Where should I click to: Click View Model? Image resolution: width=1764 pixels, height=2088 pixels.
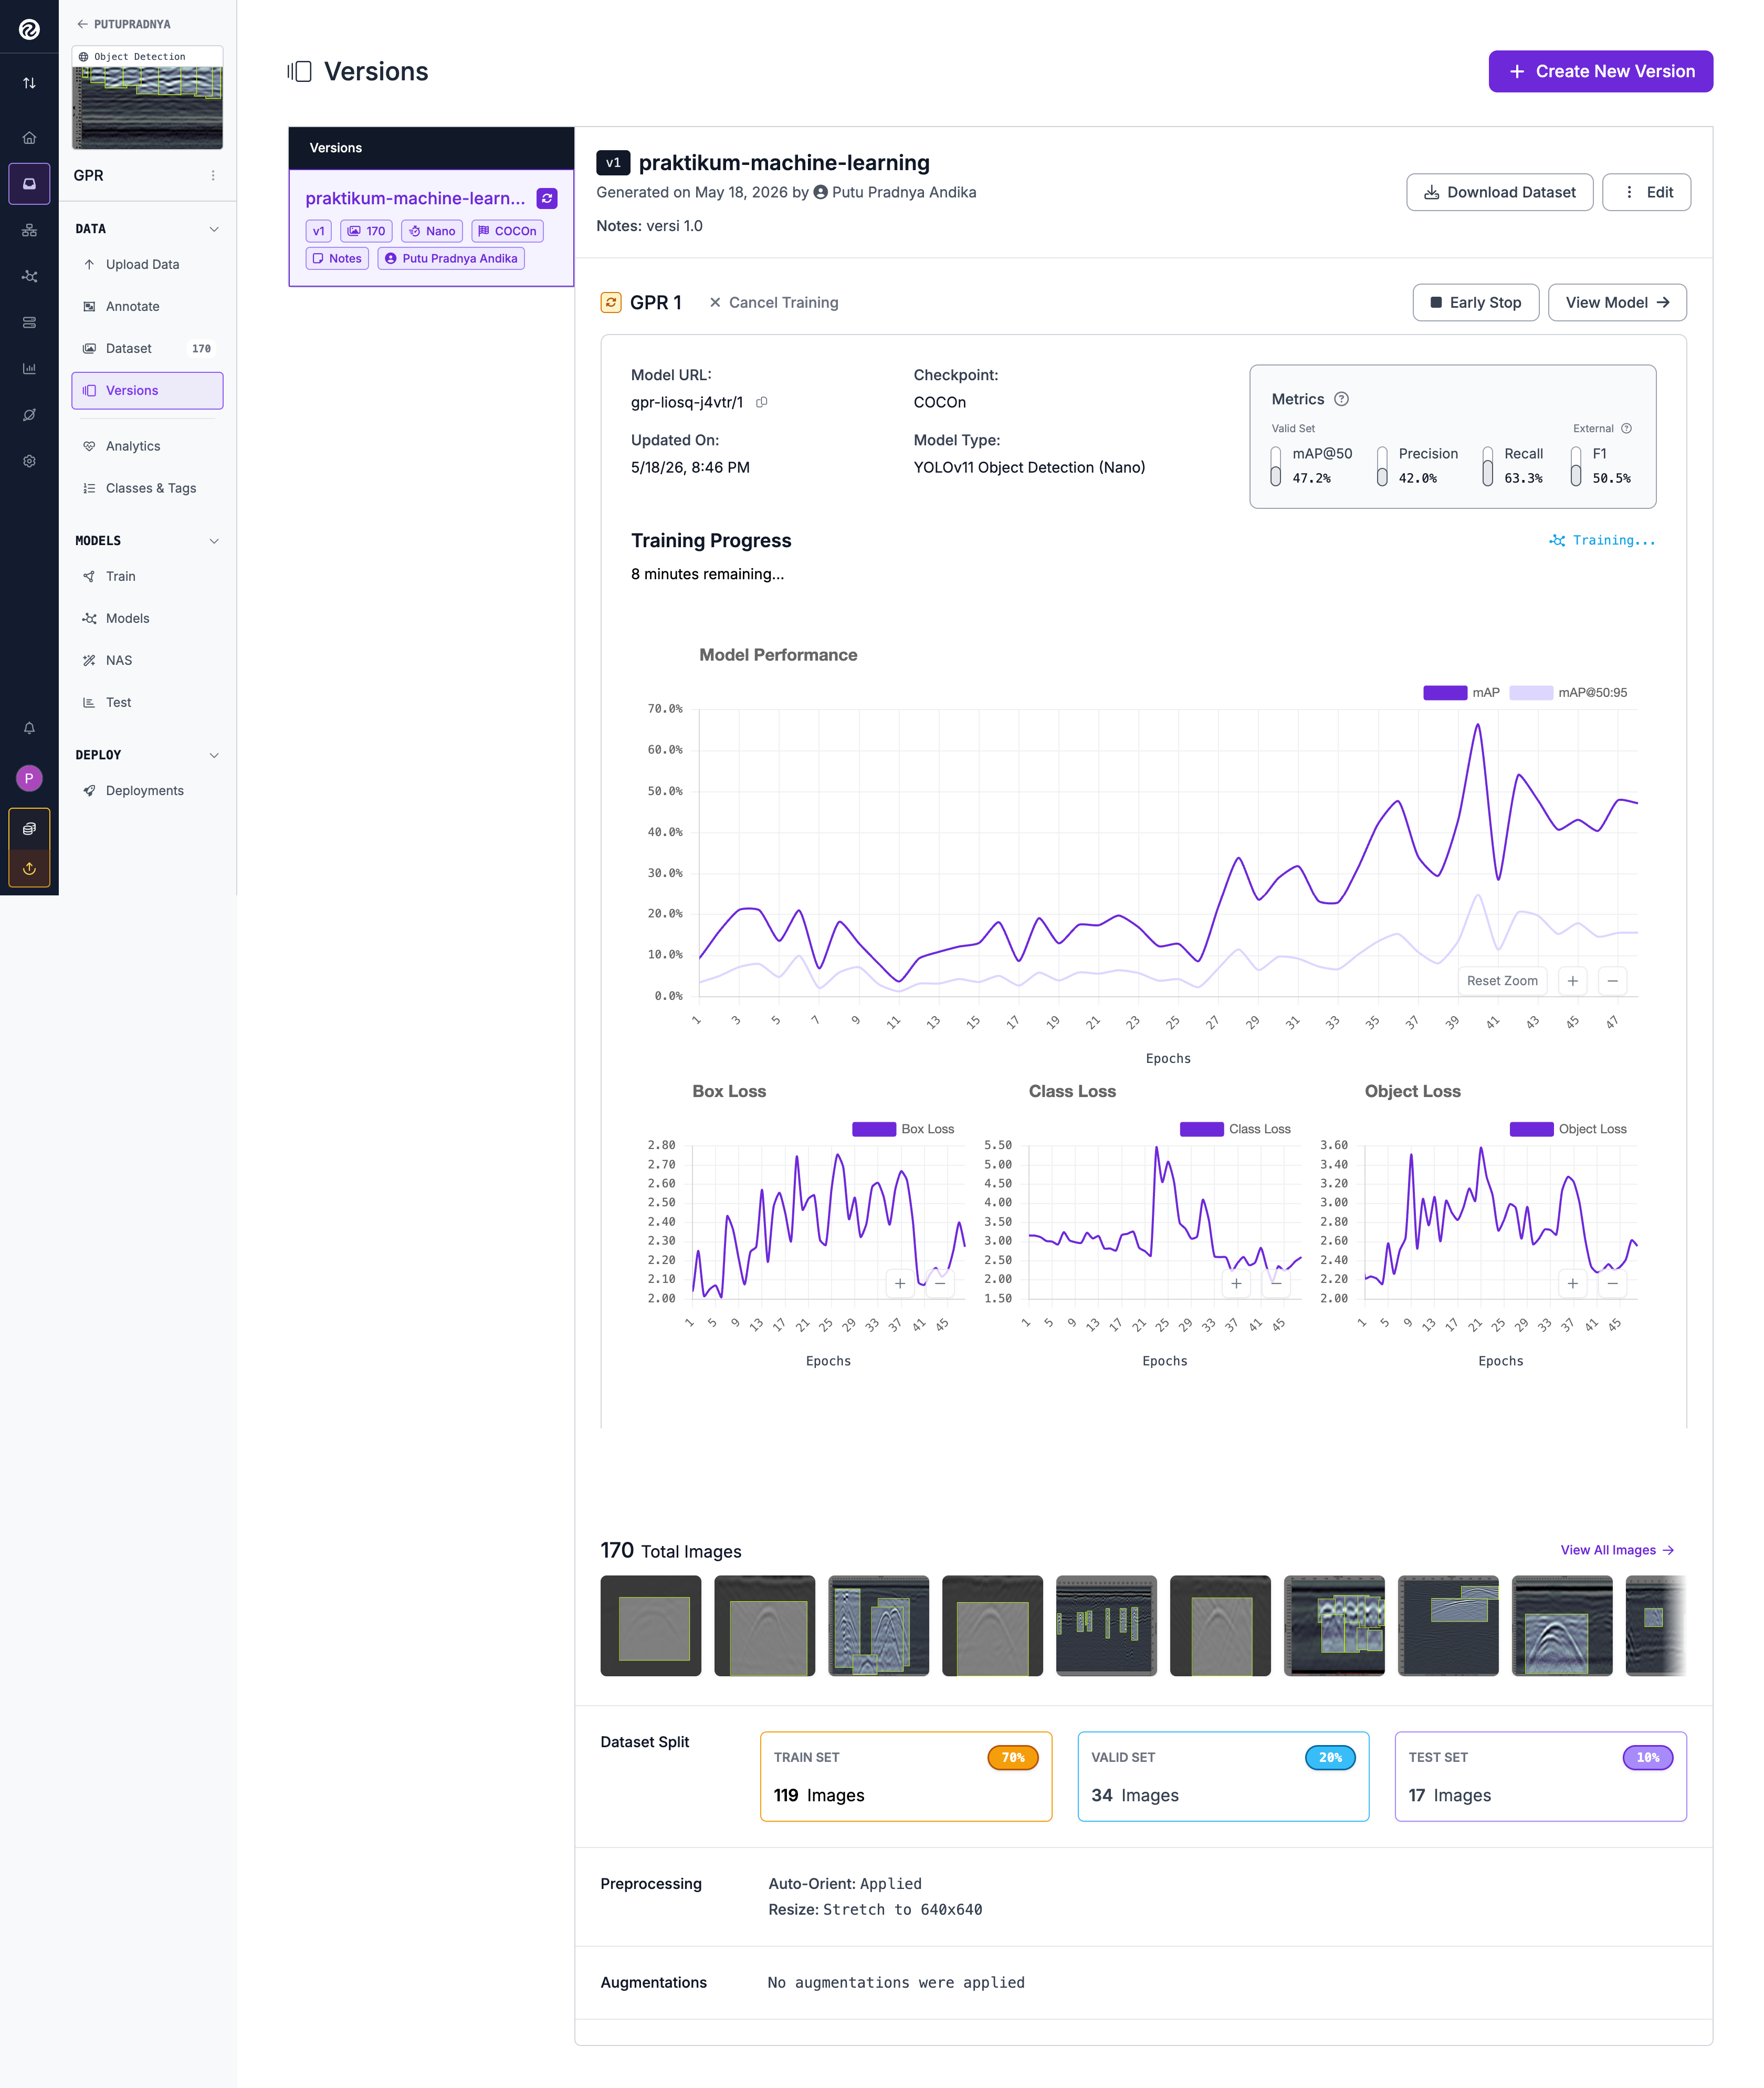1617,302
